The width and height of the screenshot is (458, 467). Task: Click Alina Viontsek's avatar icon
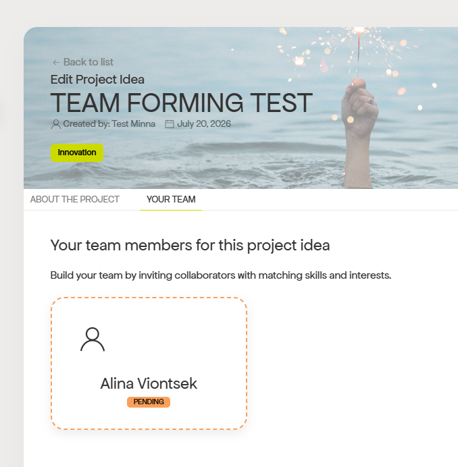click(93, 339)
